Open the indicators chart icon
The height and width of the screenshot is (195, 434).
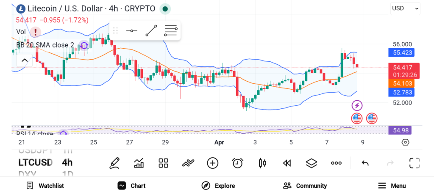139,163
